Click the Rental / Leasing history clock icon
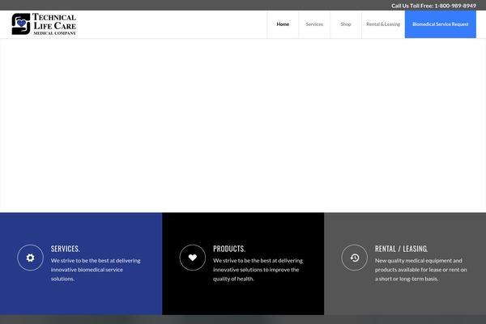This screenshot has height=324, width=486. (355, 258)
